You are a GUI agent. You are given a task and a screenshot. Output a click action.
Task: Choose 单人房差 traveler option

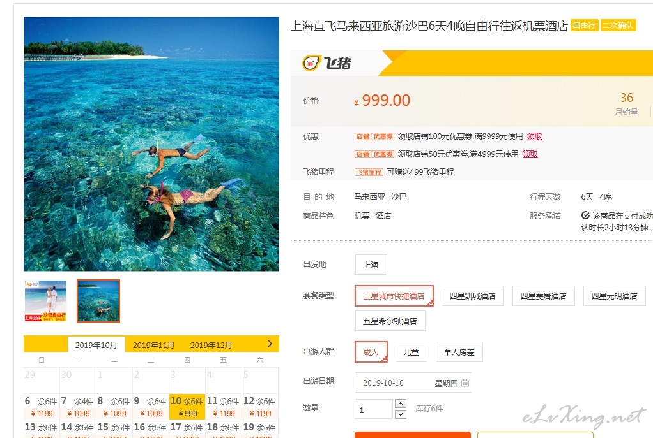tap(459, 352)
